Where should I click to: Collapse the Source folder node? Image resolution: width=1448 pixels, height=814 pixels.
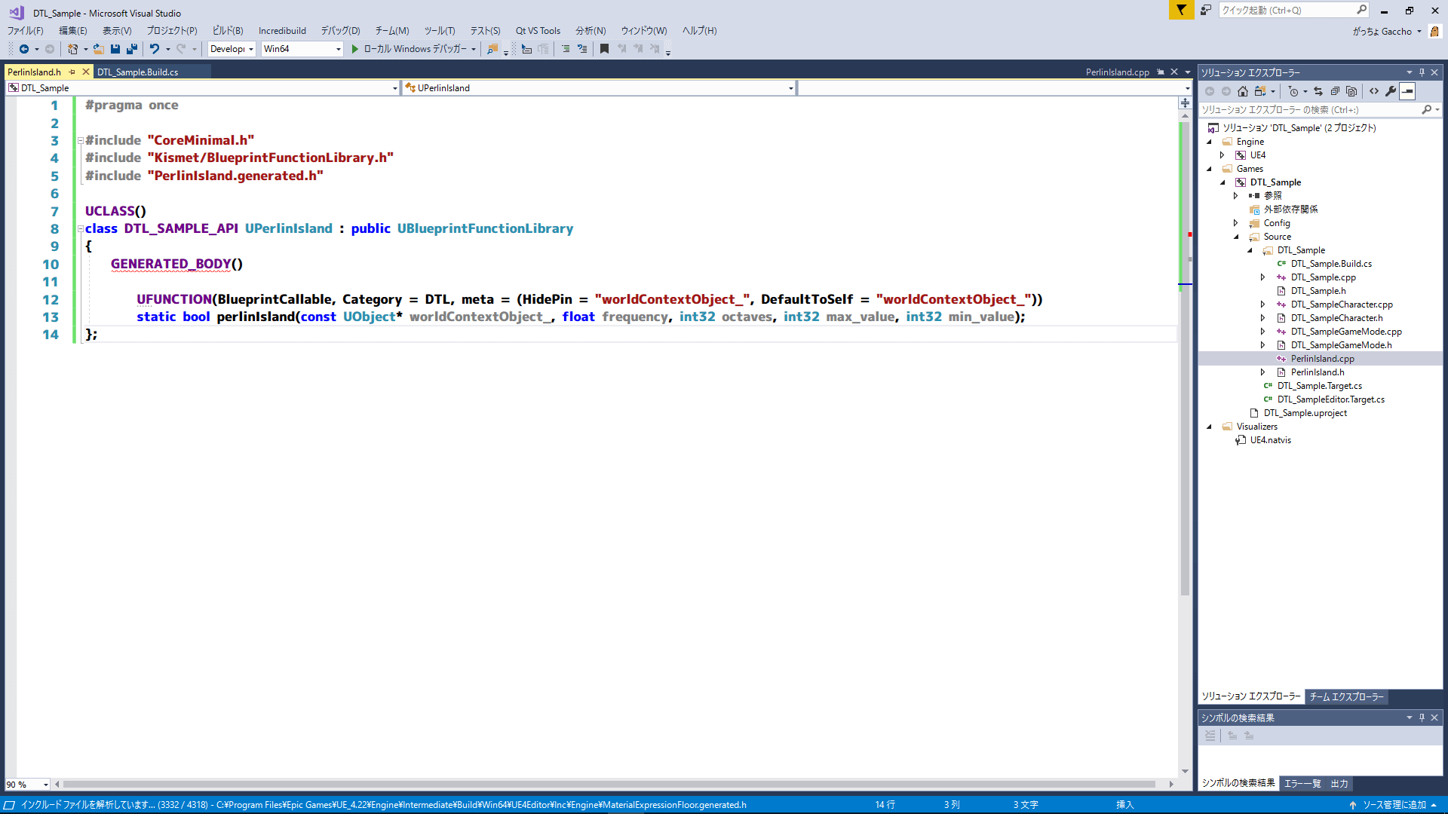coord(1236,237)
